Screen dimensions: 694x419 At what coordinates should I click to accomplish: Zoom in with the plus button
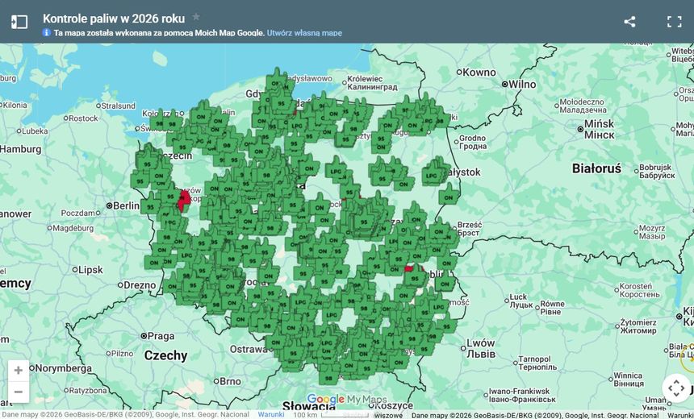click(x=18, y=370)
